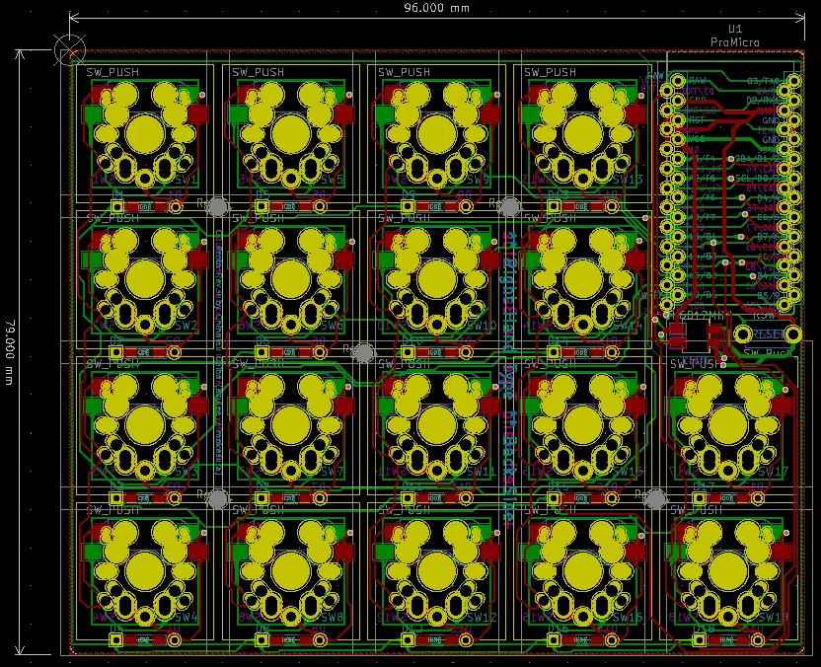Click the round diode pad below SW1

tap(175, 207)
